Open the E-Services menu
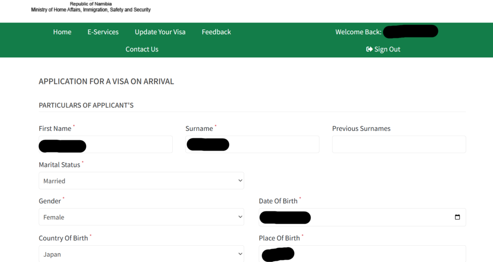 click(103, 32)
